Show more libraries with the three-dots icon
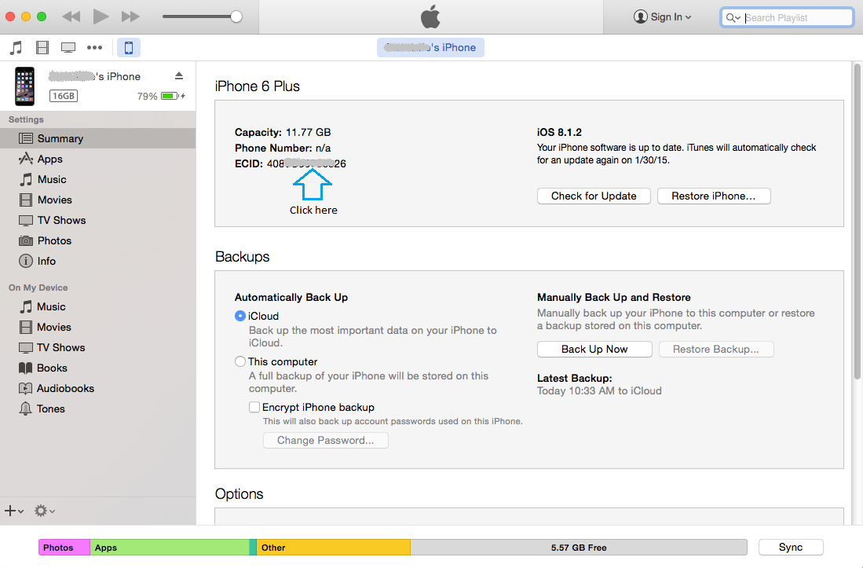 [95, 48]
